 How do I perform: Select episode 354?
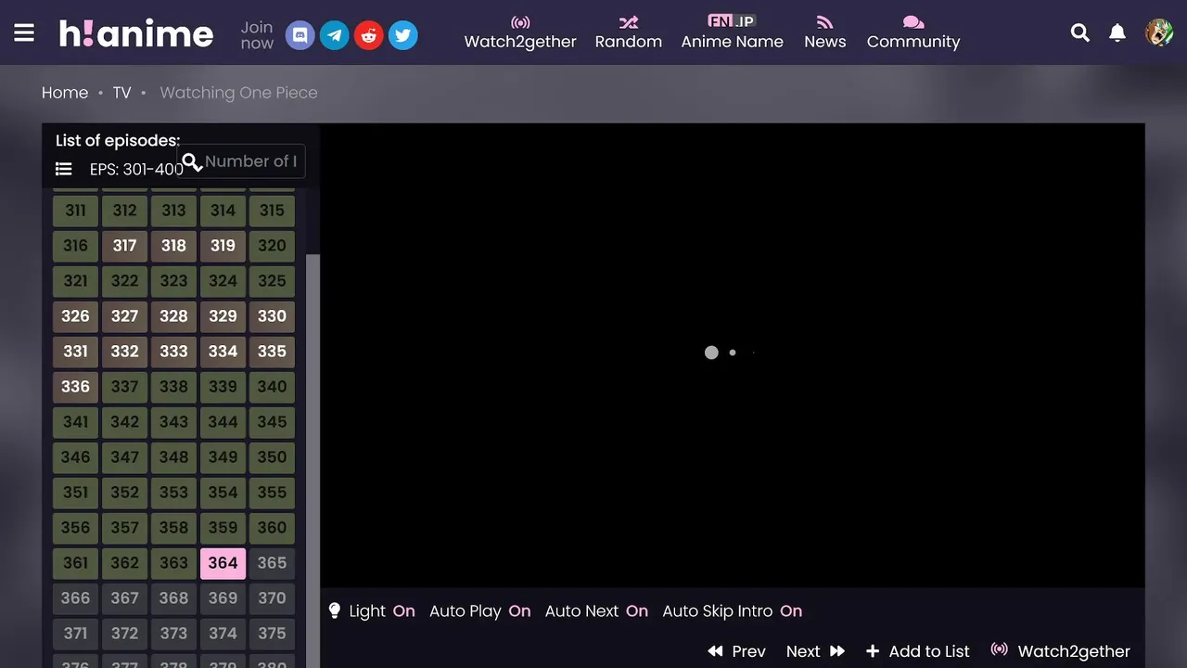point(223,493)
